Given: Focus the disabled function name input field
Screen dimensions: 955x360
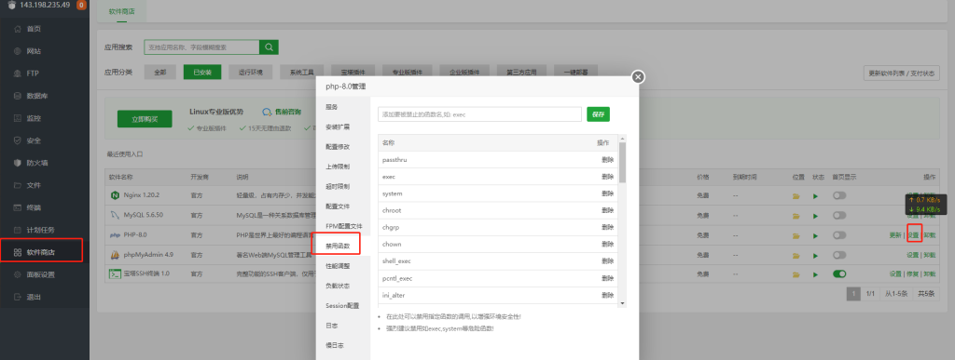Looking at the screenshot, I should click(480, 114).
